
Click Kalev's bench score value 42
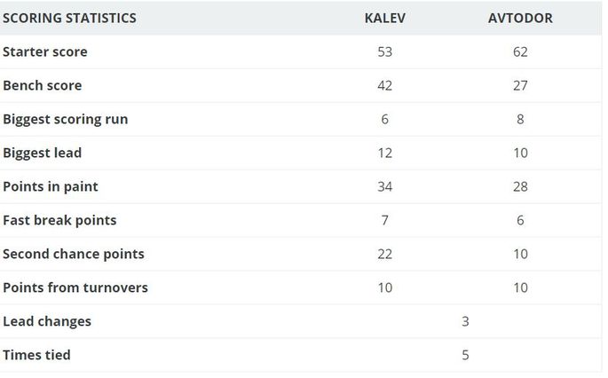tap(385, 86)
